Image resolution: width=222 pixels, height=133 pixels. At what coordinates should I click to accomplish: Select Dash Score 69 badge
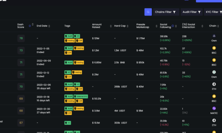coord(21,99)
